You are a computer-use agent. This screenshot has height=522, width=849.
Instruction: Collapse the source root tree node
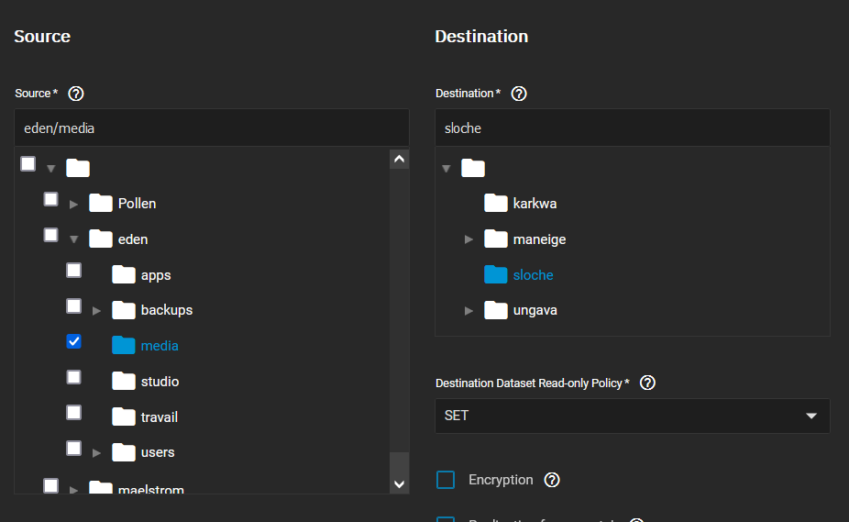pos(51,169)
